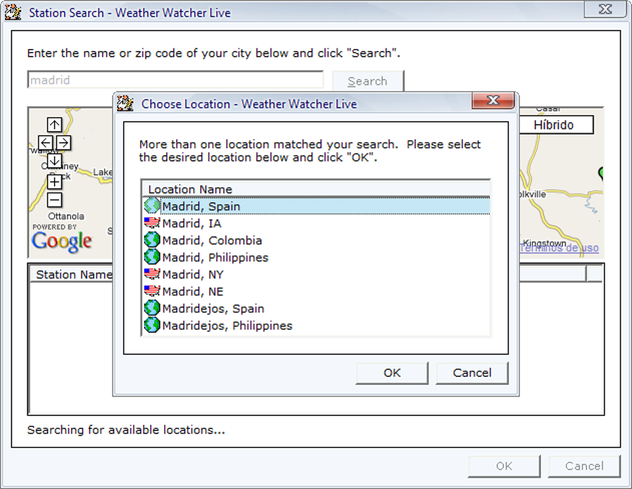Click the Station Name column header
632x489 pixels.
point(72,275)
